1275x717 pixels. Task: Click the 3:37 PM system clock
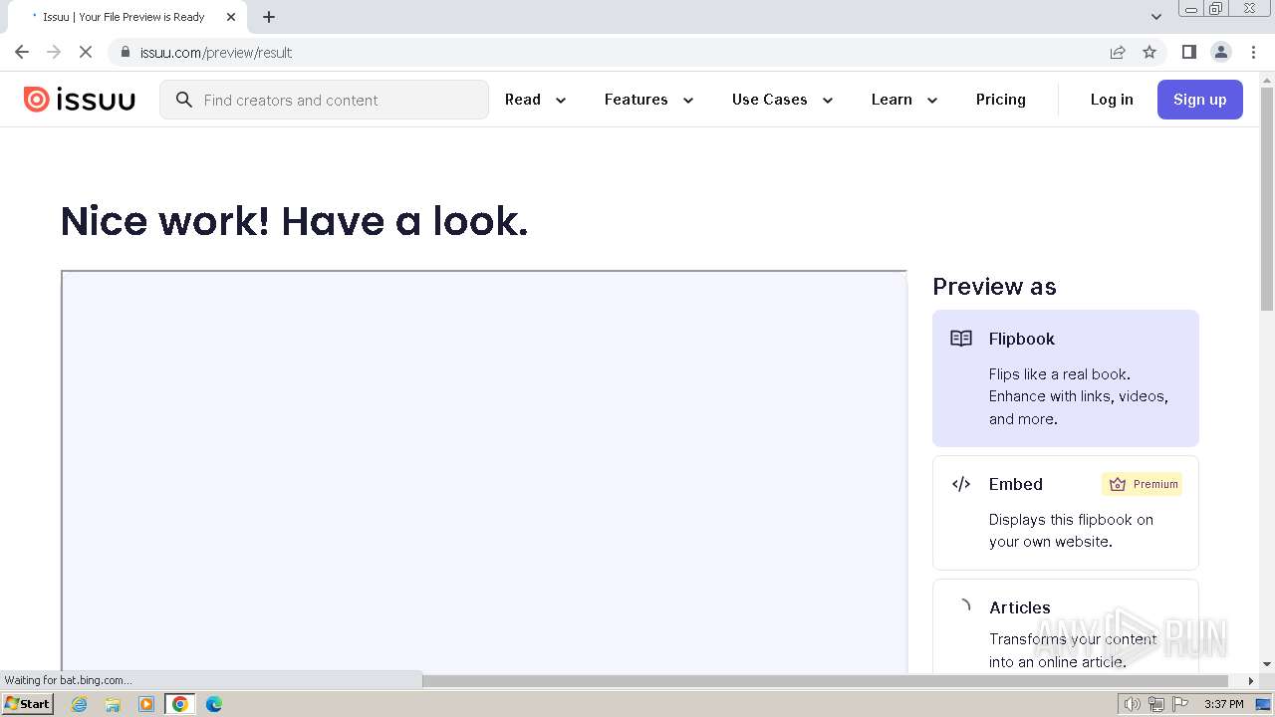pos(1224,704)
